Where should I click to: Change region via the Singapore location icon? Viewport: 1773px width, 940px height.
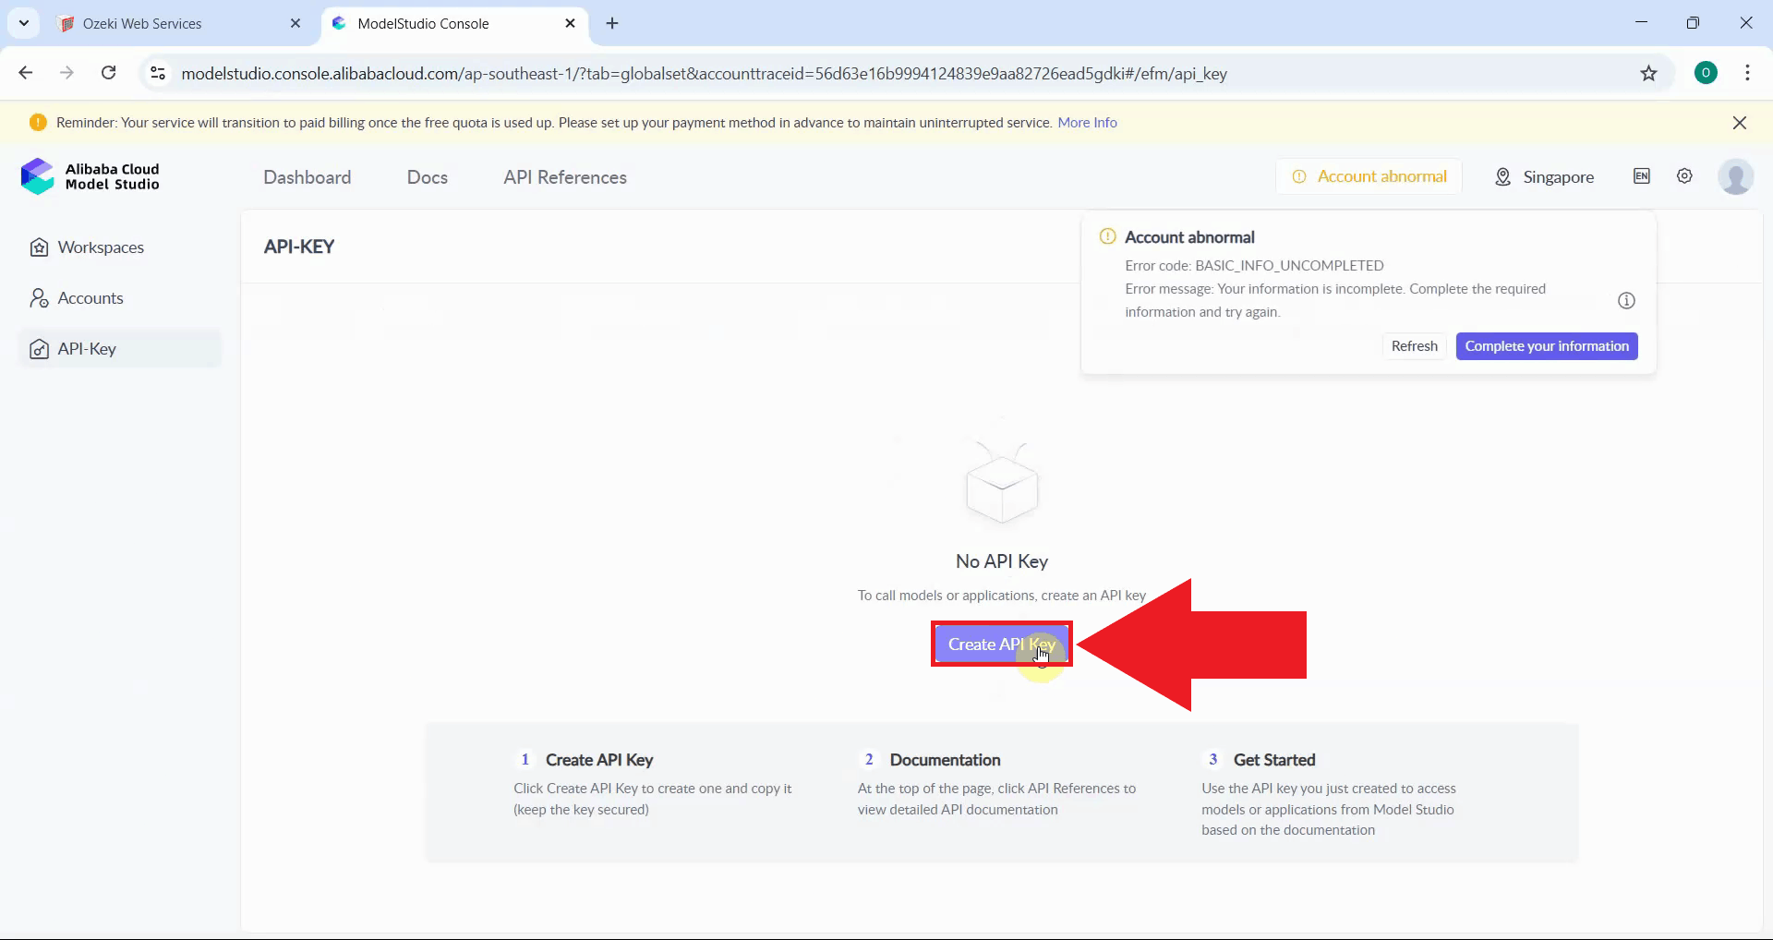pyautogui.click(x=1502, y=176)
